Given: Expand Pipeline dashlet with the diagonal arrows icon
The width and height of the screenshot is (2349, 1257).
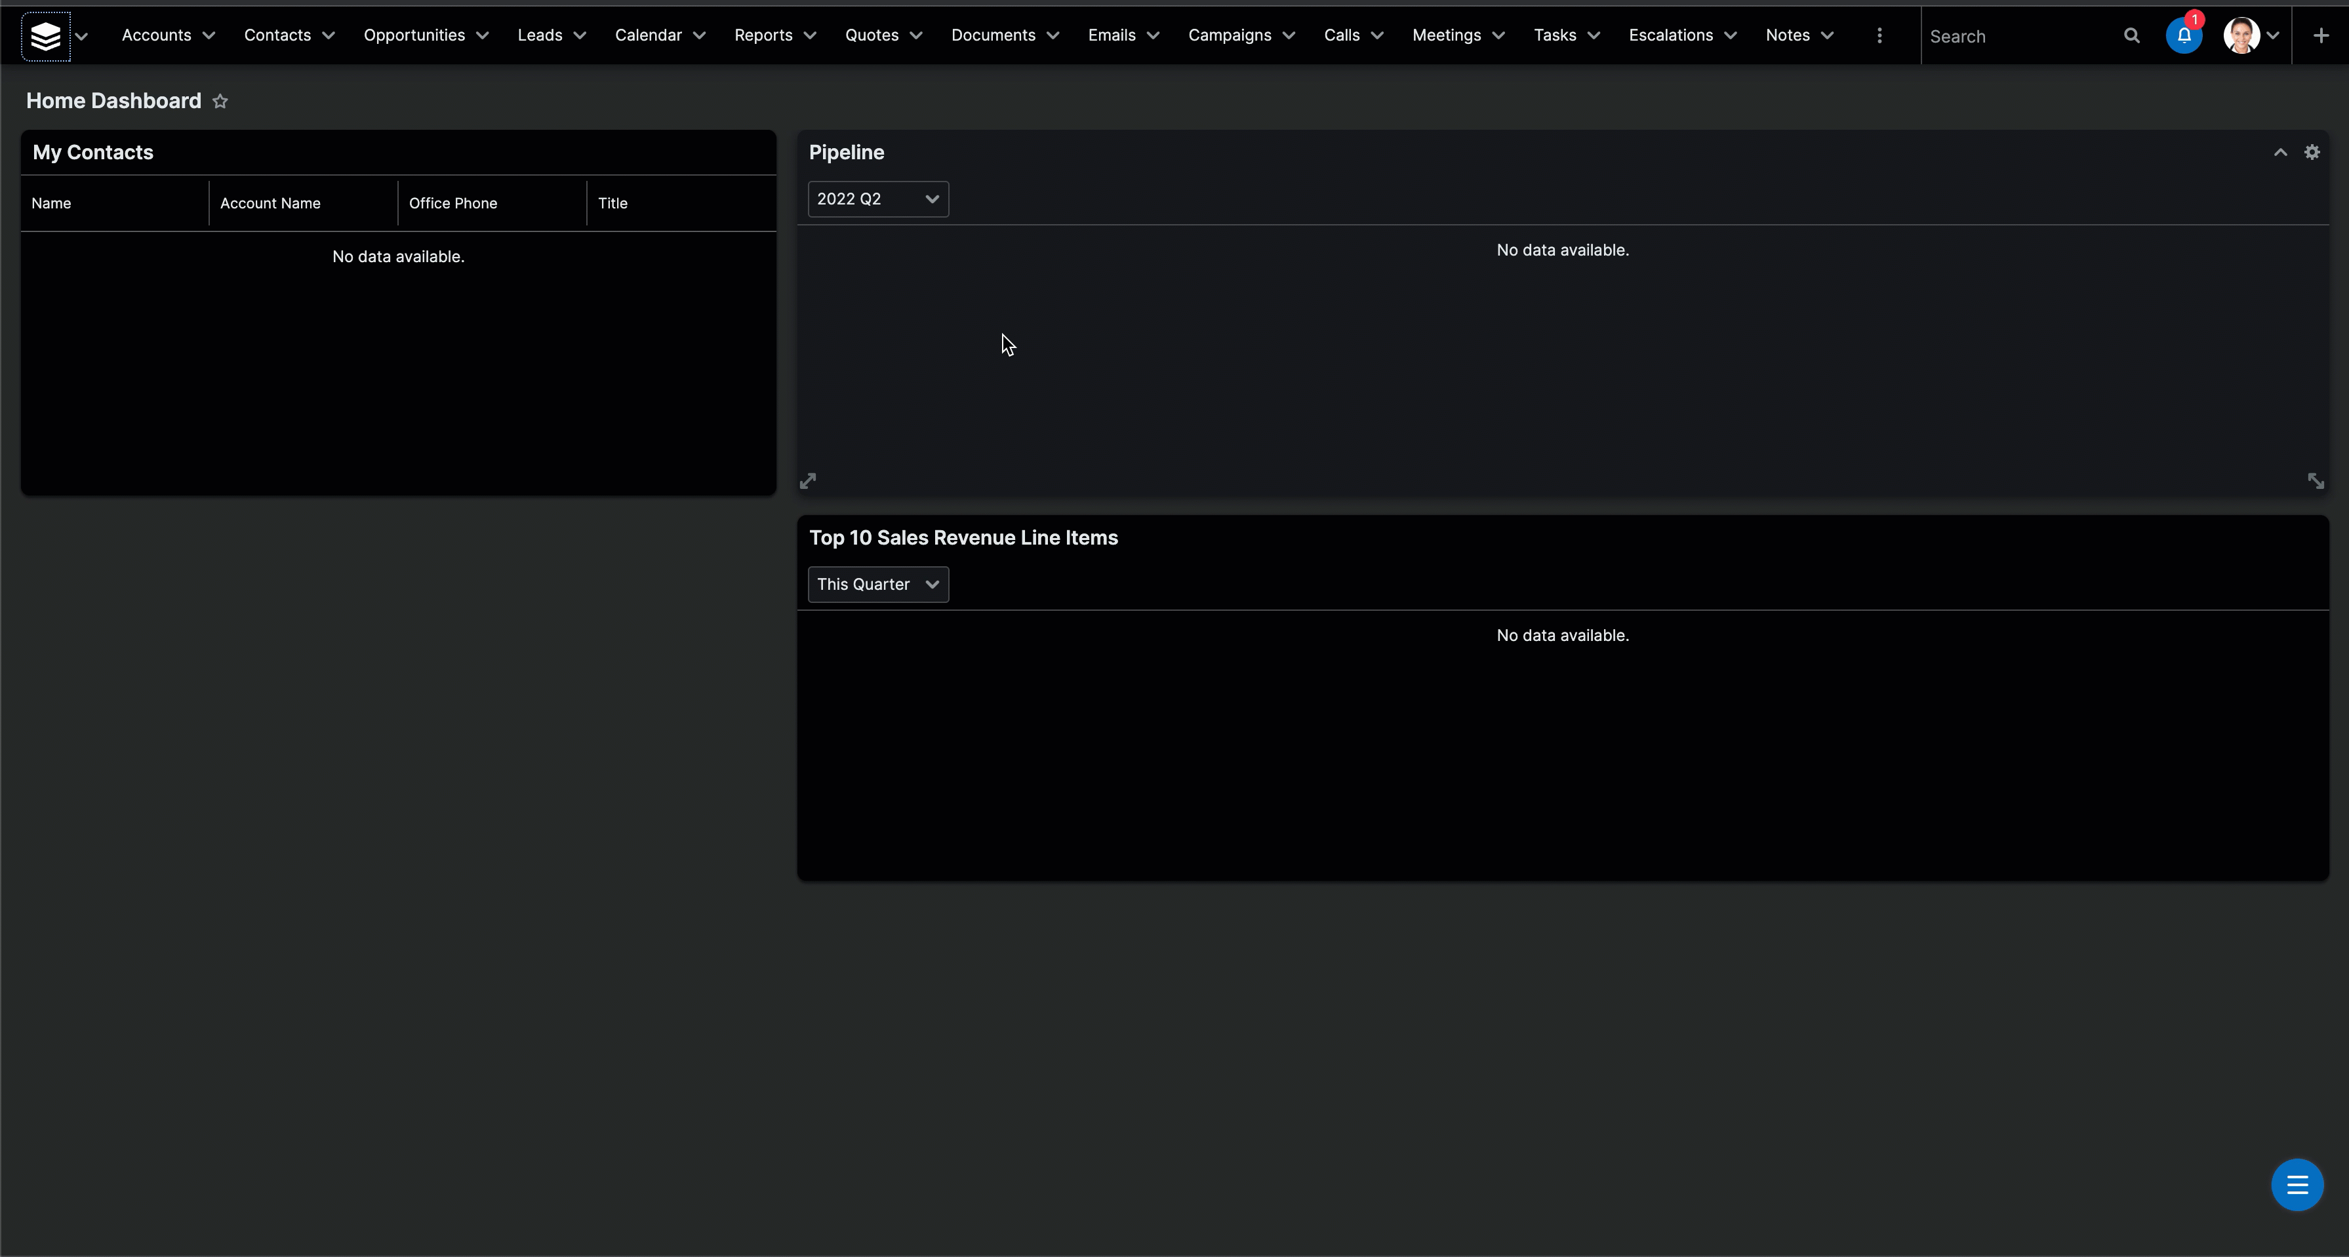Looking at the screenshot, I should (807, 480).
